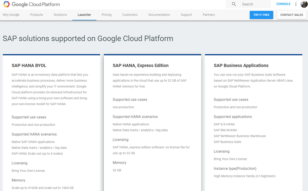
Task: Click 'Licensing' heading in Express Edition card
Action: pyautogui.click(x=120, y=140)
